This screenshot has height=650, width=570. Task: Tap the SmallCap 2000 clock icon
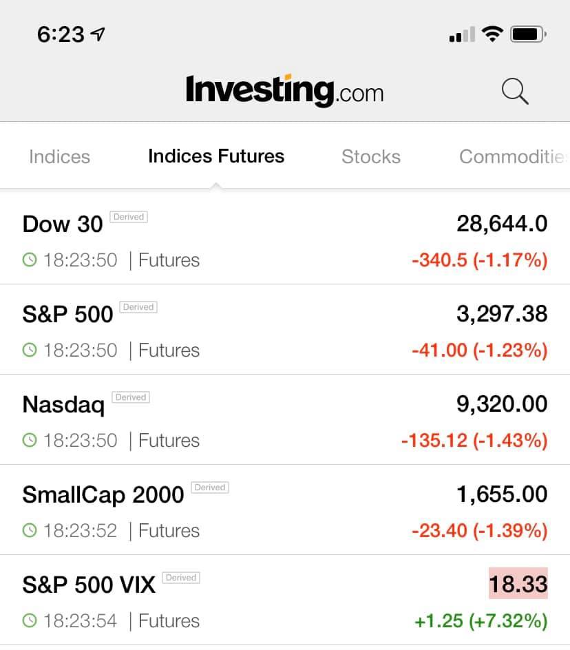point(30,531)
